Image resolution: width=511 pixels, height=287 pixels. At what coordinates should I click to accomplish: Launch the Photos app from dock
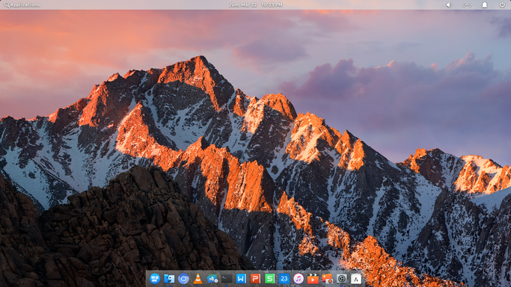[x=327, y=279]
